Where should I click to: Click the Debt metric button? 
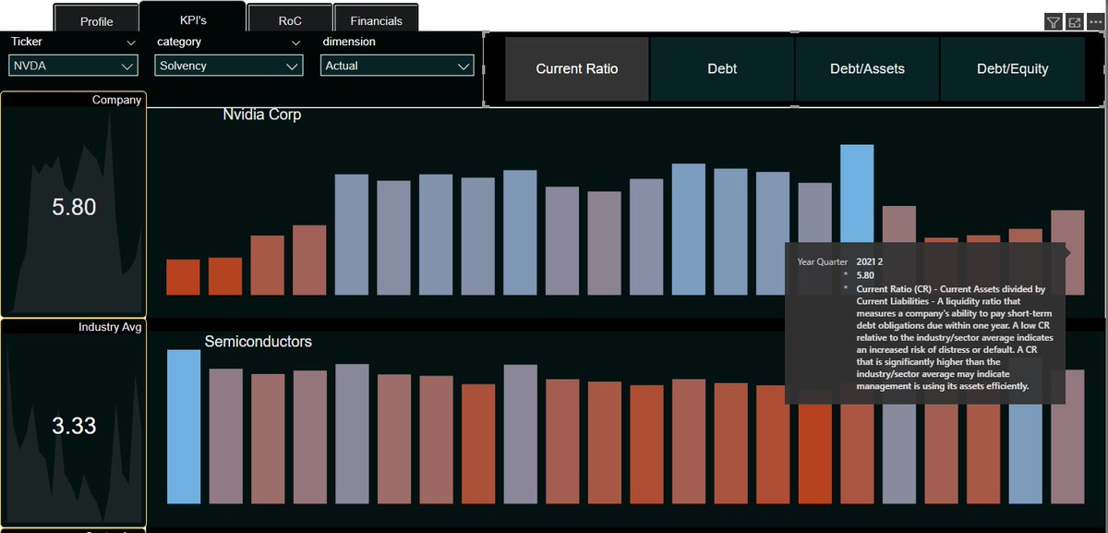click(x=722, y=69)
